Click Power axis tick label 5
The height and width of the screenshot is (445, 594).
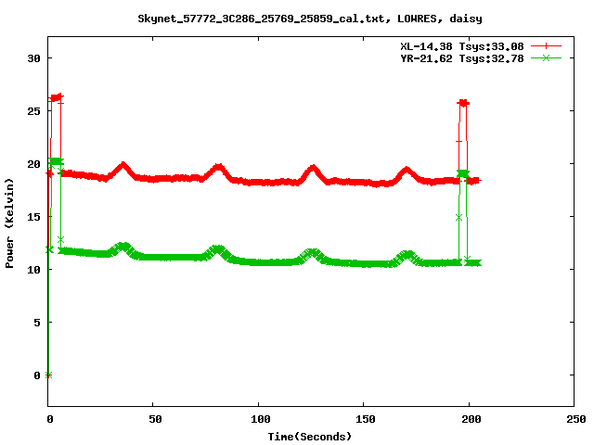coord(37,323)
